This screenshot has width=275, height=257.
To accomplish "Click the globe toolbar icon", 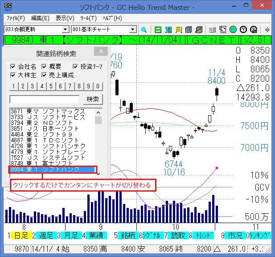I will tap(233, 29).
